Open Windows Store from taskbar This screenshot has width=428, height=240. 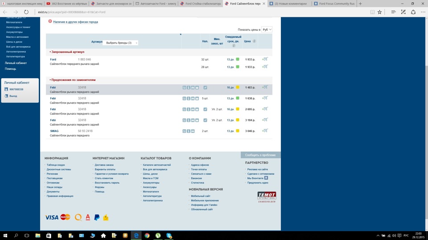click(49, 236)
